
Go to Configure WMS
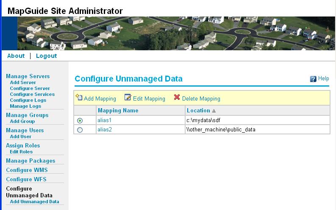click(x=27, y=170)
